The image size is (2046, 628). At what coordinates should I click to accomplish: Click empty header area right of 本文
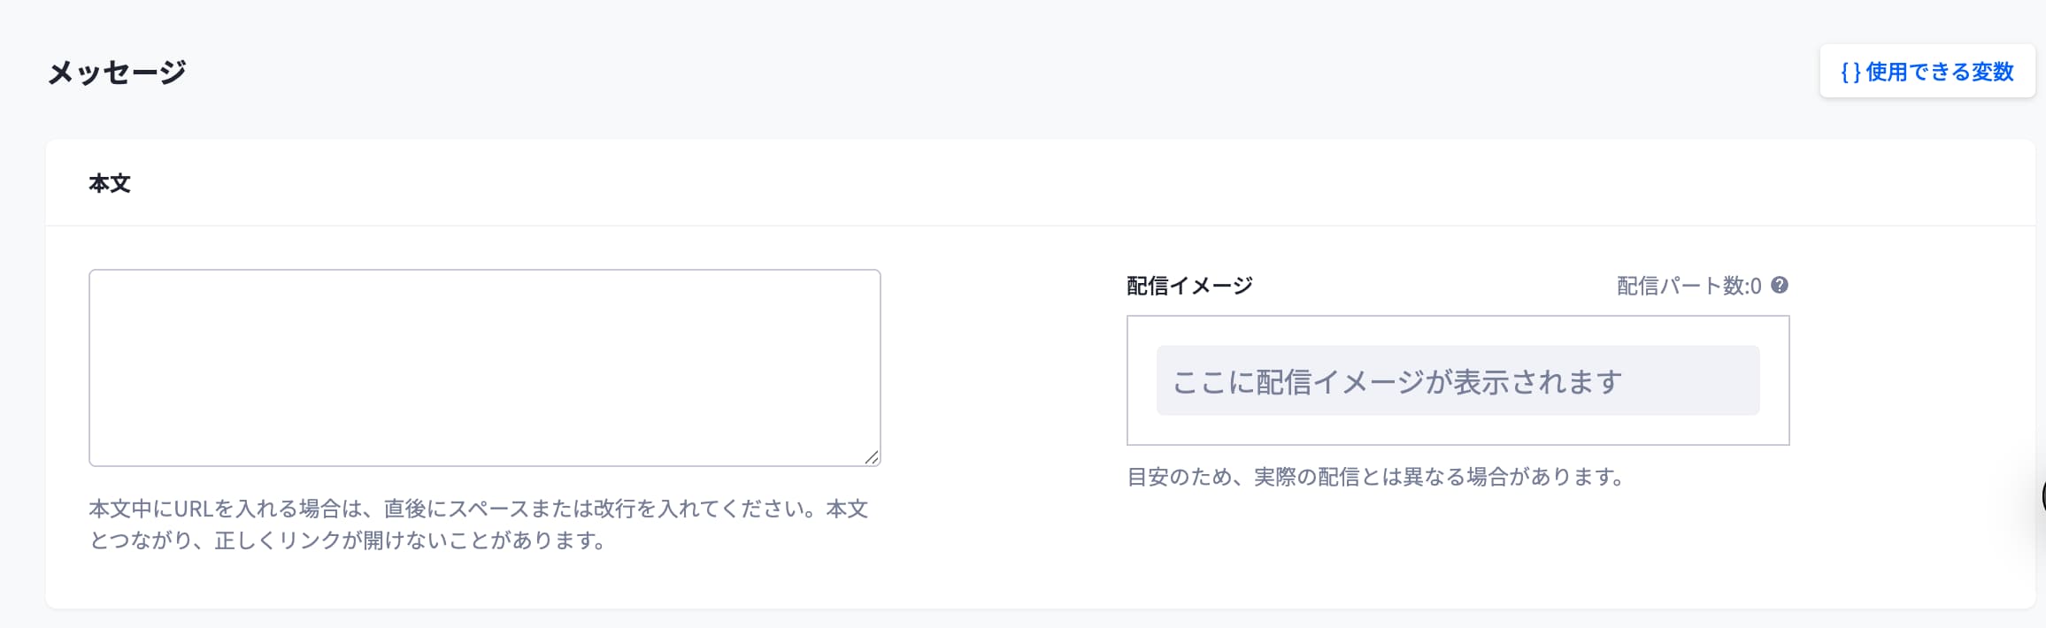pos(1062,183)
